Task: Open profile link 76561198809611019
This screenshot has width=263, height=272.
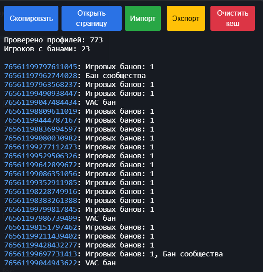Action: coord(41,111)
